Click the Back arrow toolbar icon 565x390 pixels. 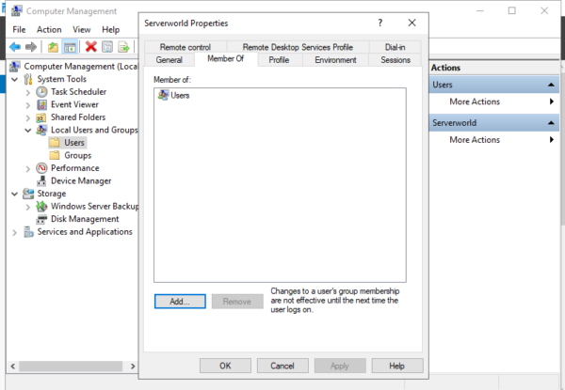click(x=15, y=47)
